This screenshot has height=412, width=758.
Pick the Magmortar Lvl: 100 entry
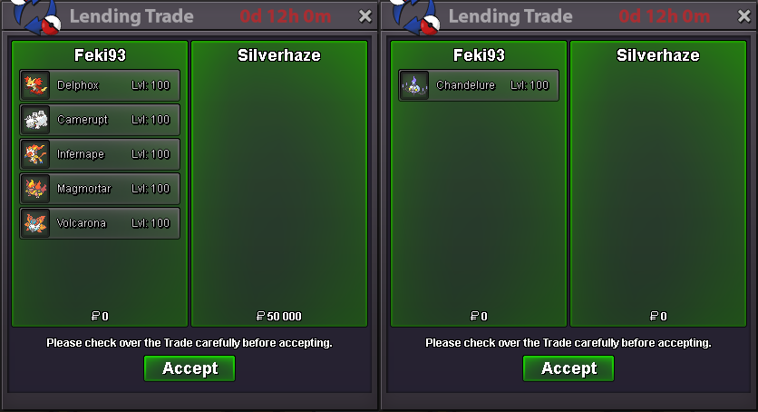[x=100, y=189]
